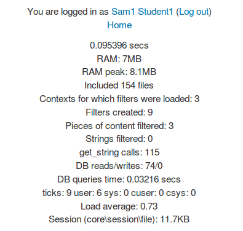
Task: Click the 'You are logged in as' text
Action: [x=68, y=12]
